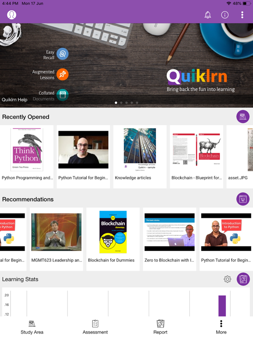Select the third banner carousel dot
Screen dimensions: 253x338
[126, 103]
